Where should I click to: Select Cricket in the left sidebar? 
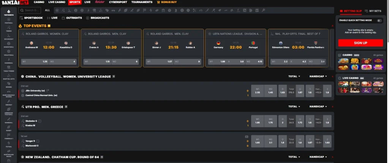[9, 103]
